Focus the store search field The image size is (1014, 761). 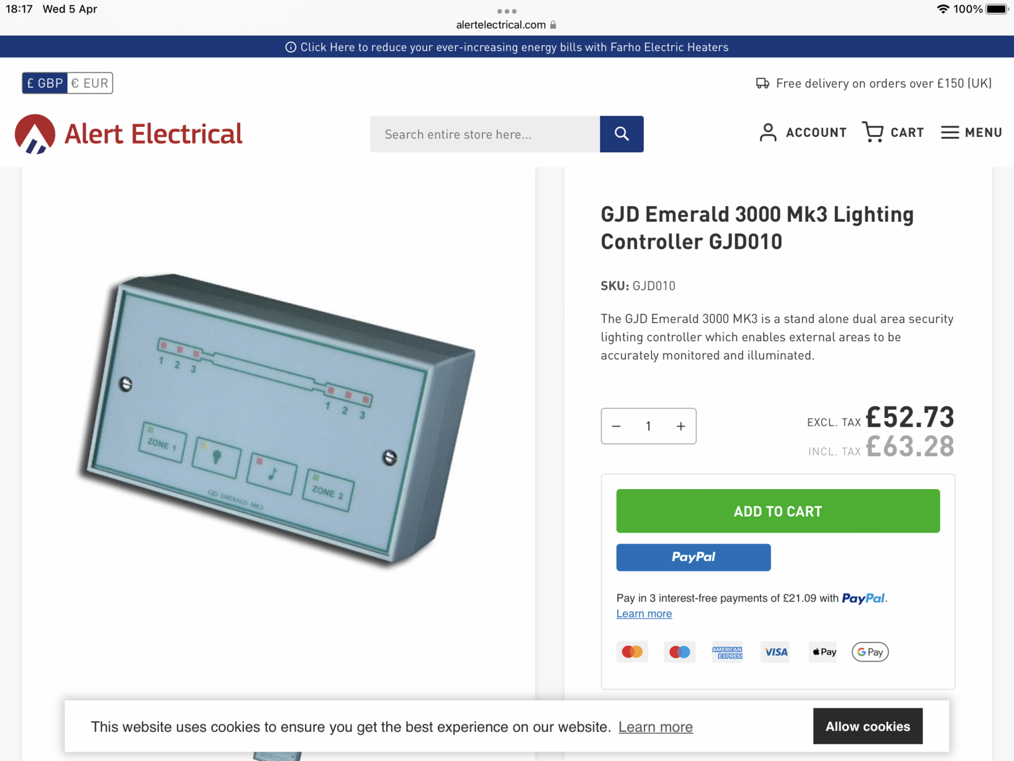point(485,134)
